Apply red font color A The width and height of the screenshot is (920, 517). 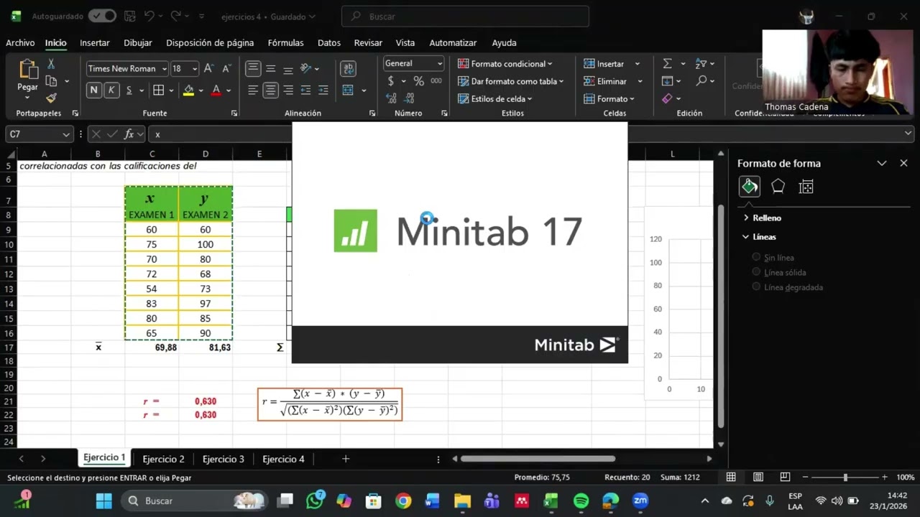tap(216, 90)
